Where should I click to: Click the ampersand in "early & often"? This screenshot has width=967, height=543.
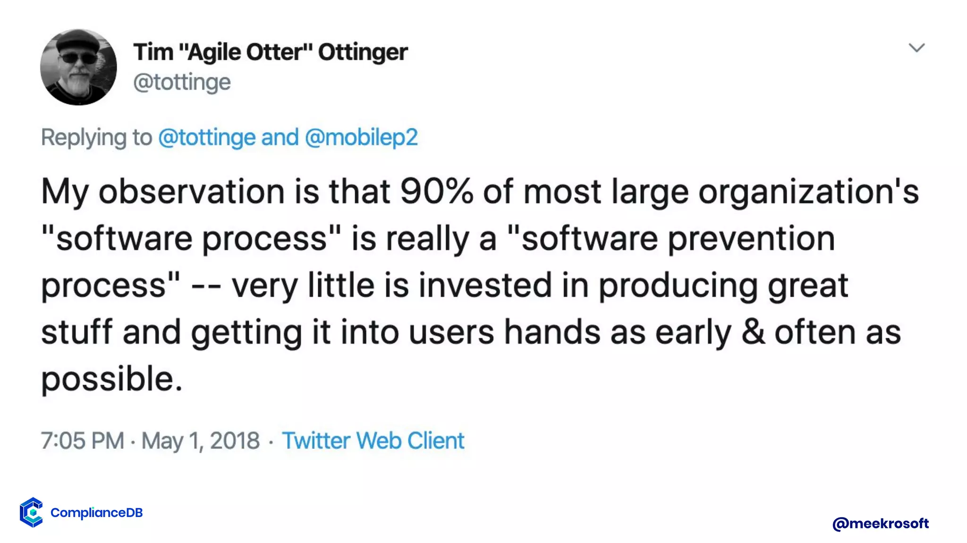tap(753, 332)
